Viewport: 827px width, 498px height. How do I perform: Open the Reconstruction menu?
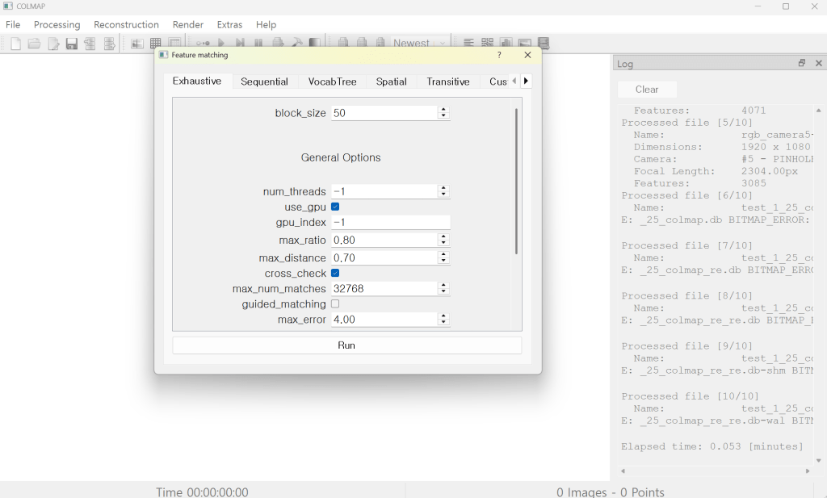coord(126,24)
